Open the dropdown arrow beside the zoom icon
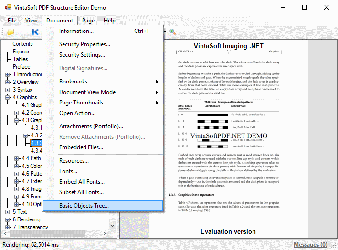This screenshot has width=338, height=250. 165,32
